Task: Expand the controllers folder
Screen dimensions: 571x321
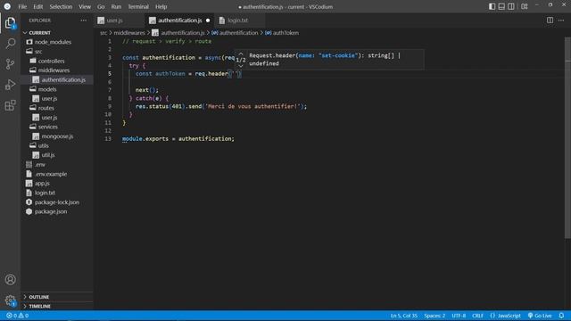Action: pyautogui.click(x=51, y=62)
